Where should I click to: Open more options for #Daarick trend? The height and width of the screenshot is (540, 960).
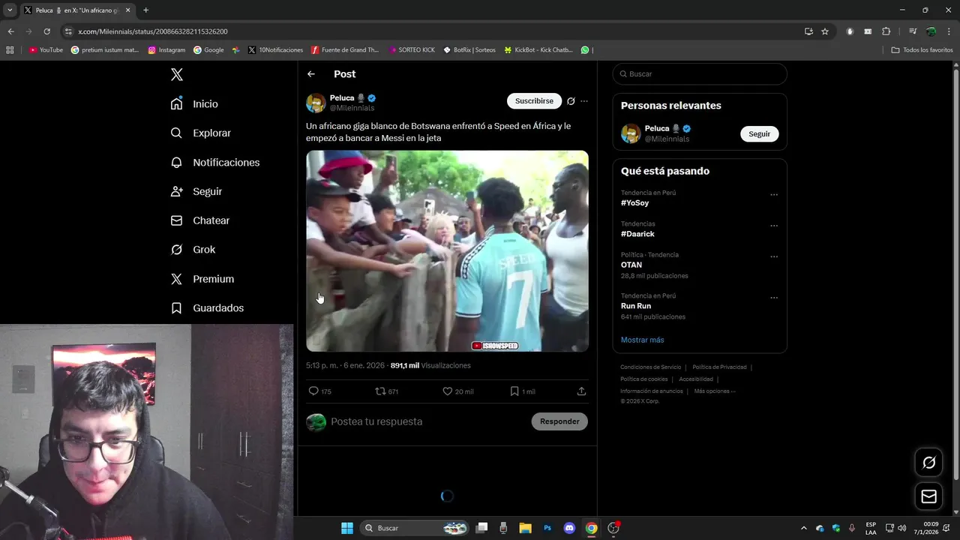click(x=774, y=226)
